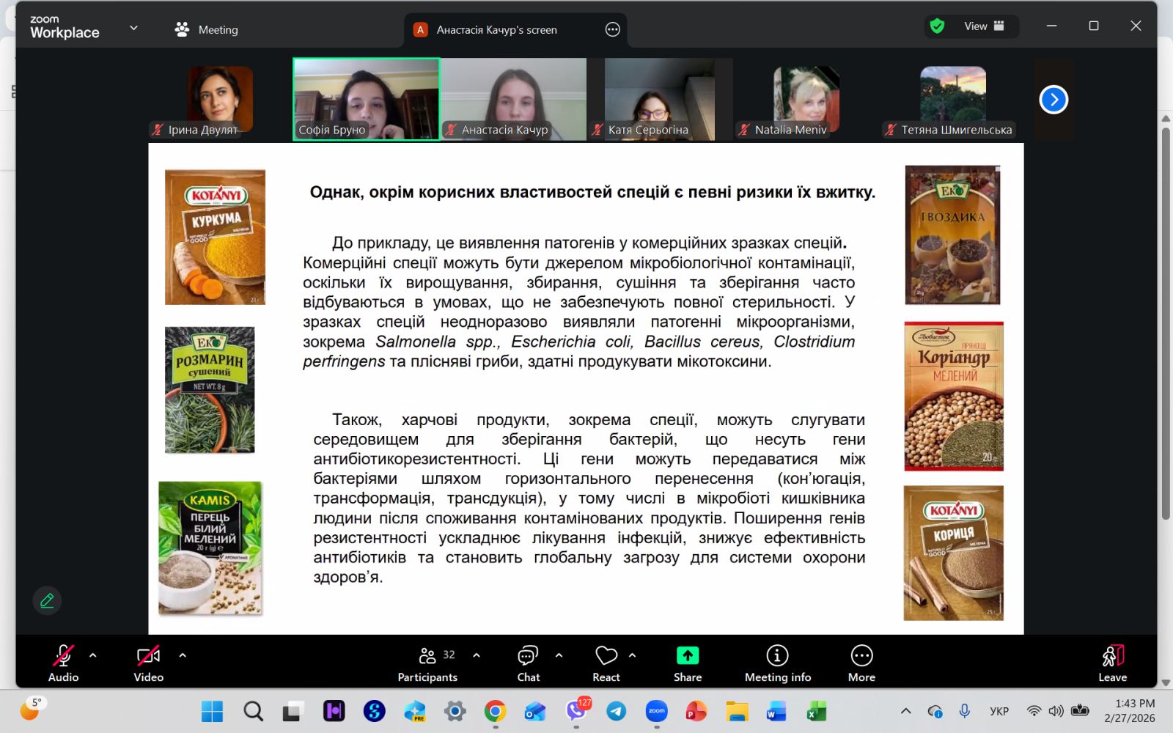Screen dimensions: 1173x733
Task: Open the Zoom Workplace dropdown chevron
Action: pos(133,28)
